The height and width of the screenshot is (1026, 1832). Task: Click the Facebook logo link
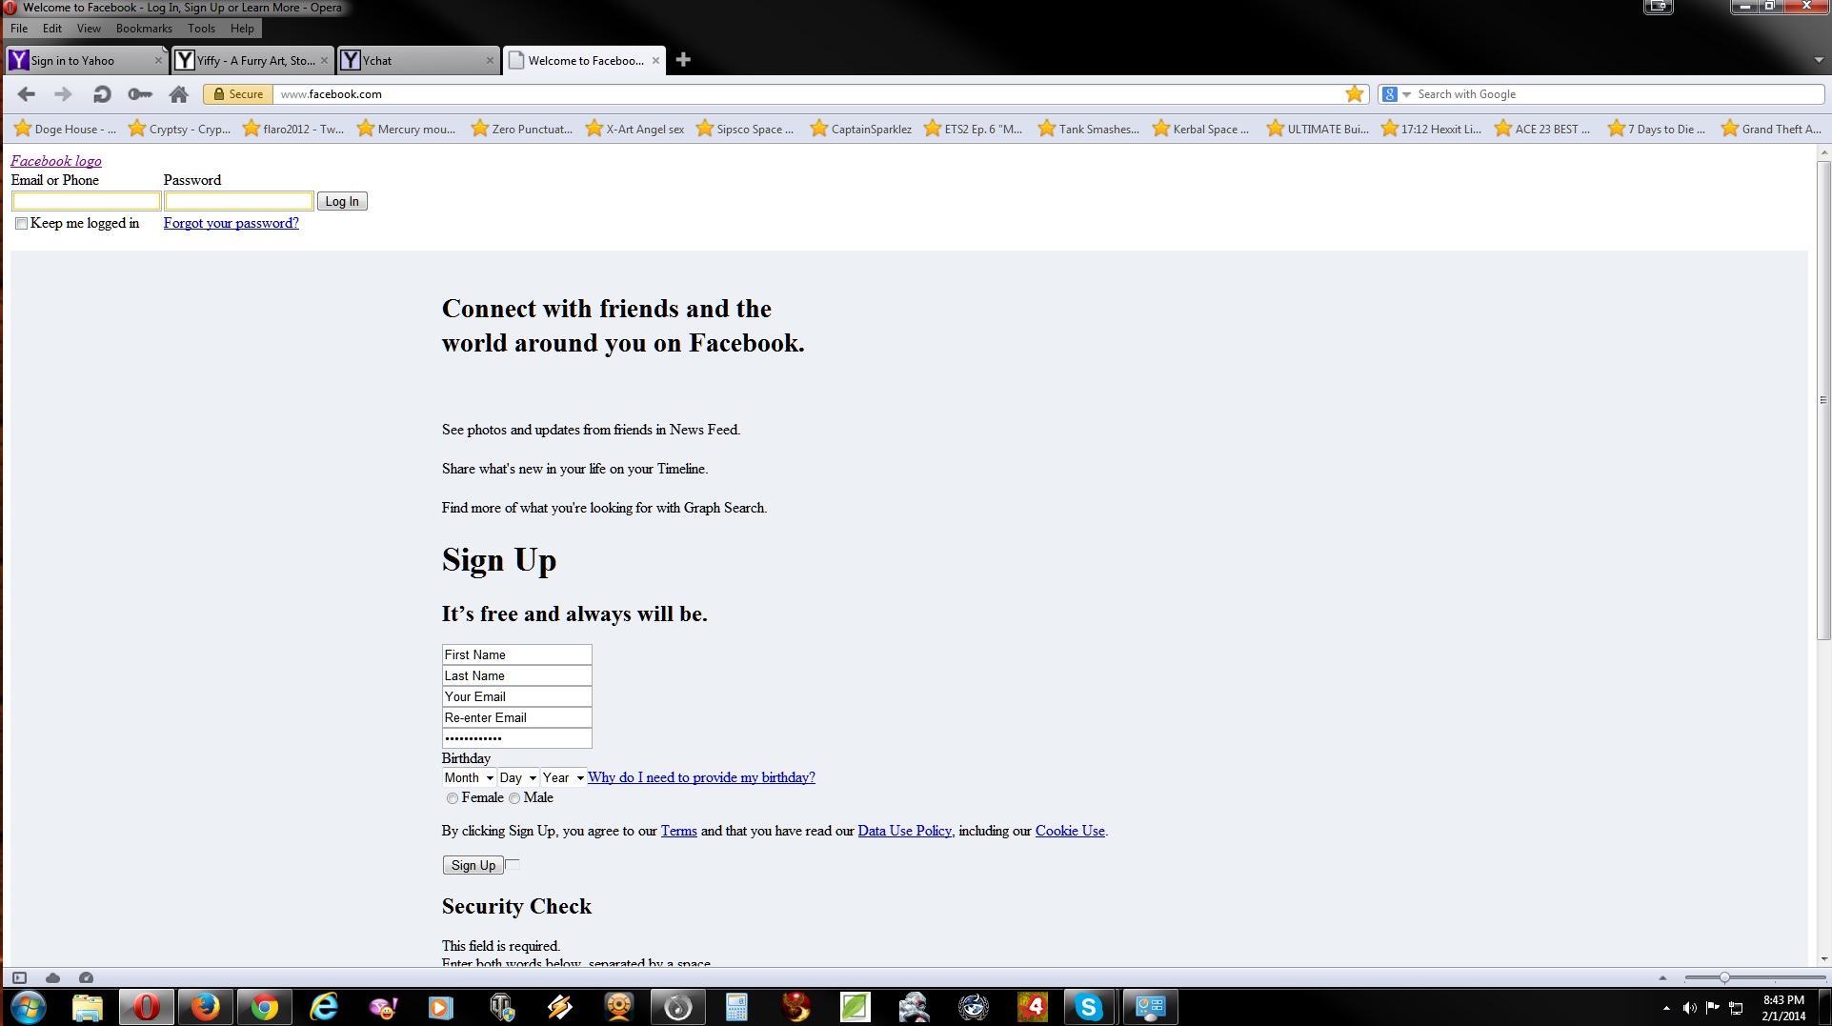pyautogui.click(x=56, y=161)
